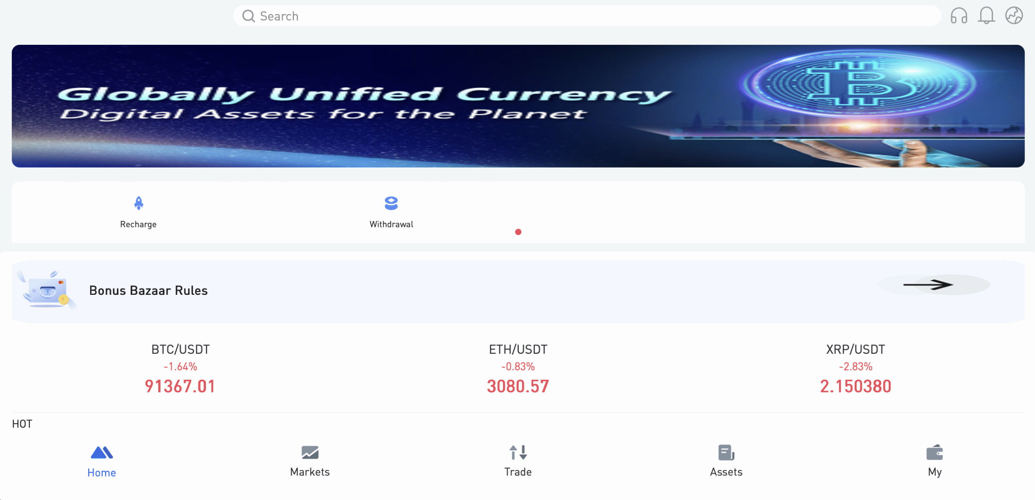The width and height of the screenshot is (1035, 500).
Task: Open customer support headphones icon
Action: [x=959, y=16]
